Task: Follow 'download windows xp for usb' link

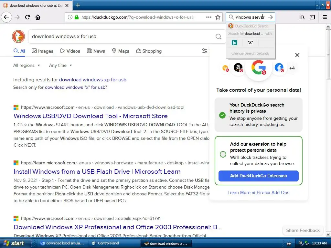Action: tap(93, 80)
